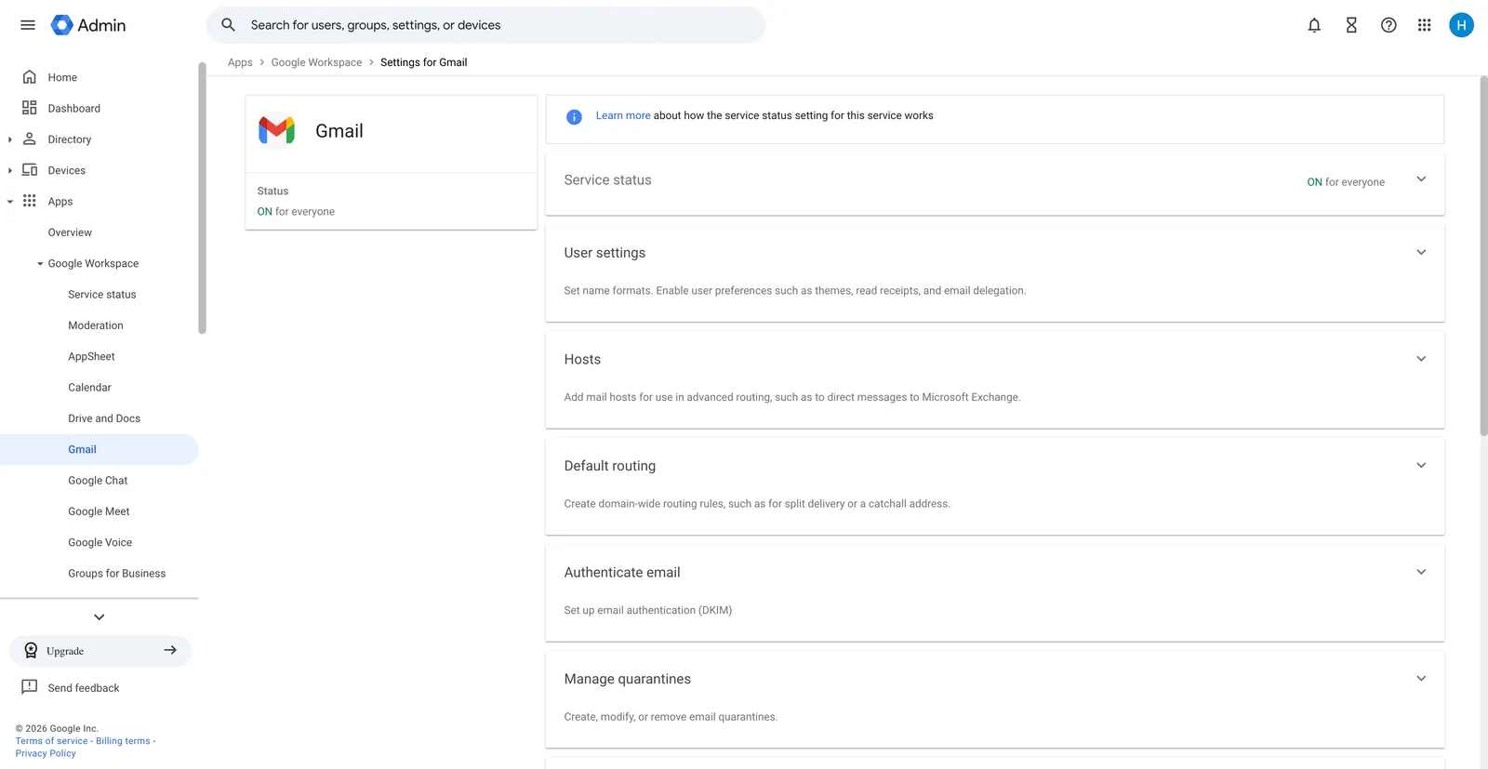
Task: Click the search input field
Action: coord(485,25)
